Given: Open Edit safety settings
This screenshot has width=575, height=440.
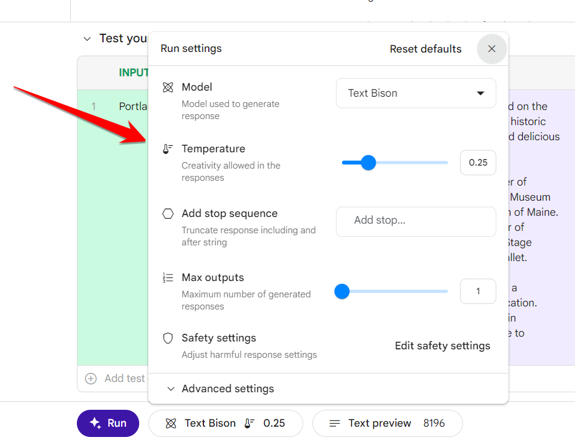Looking at the screenshot, I should point(442,346).
